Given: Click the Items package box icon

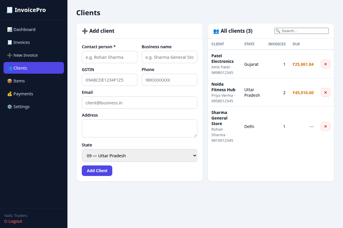Looking at the screenshot, I should [10, 81].
